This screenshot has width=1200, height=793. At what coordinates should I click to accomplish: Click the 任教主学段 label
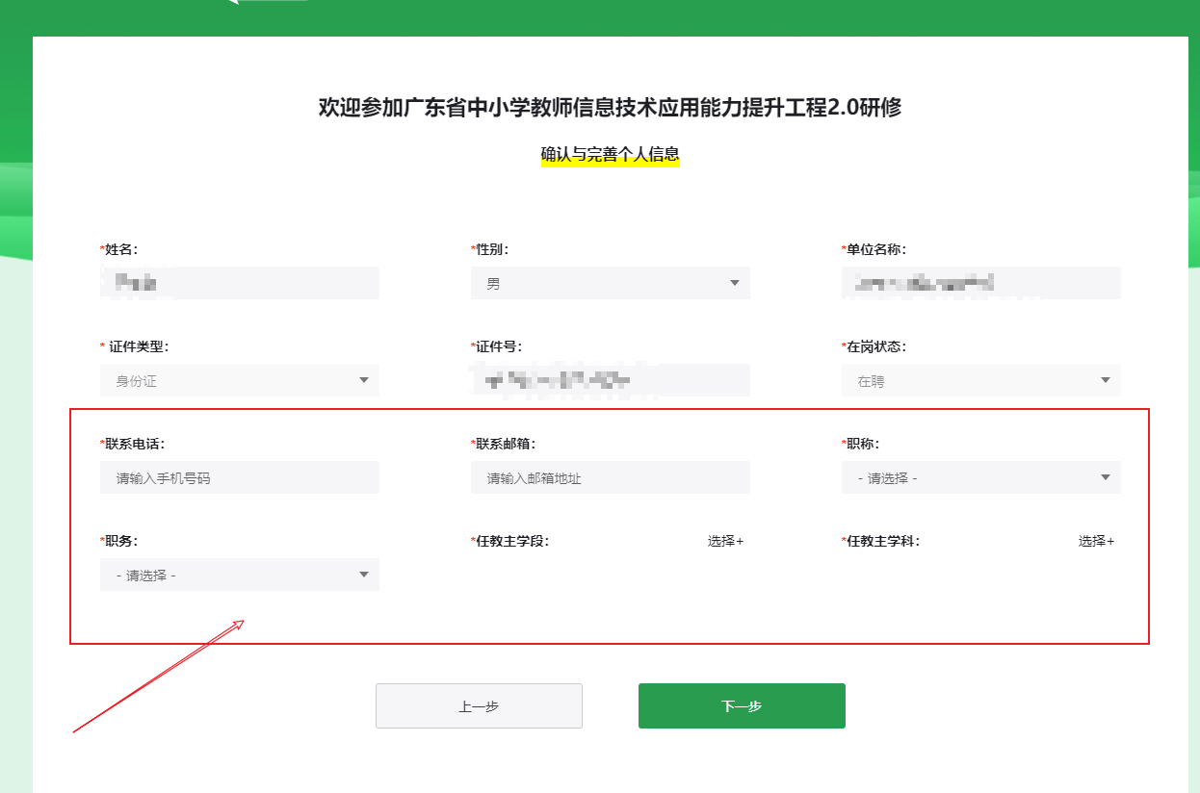[509, 541]
